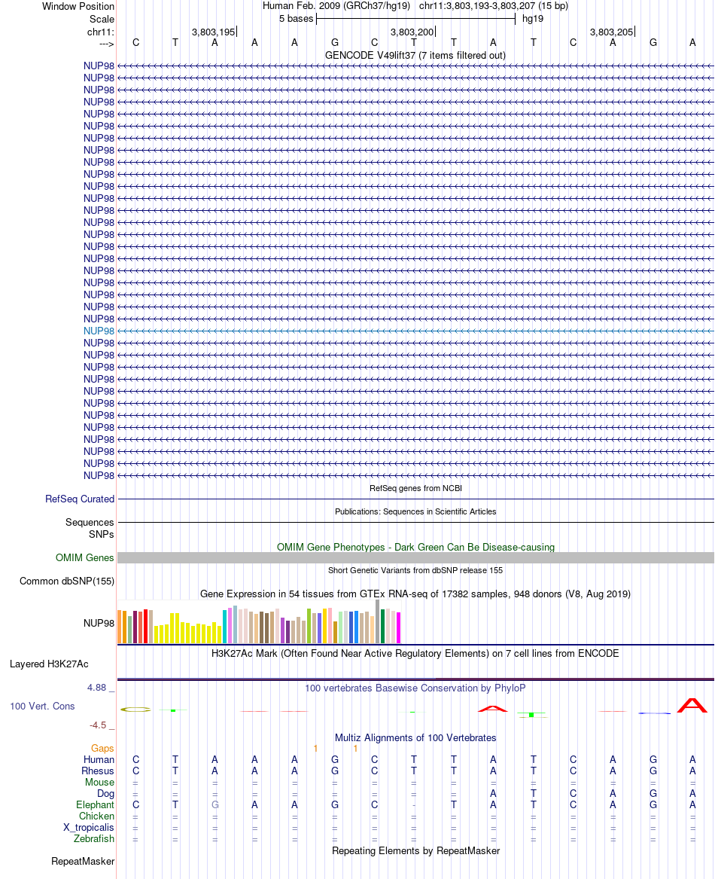Open the GTEx Gene Expression track title
This screenshot has width=715, height=879.
(x=415, y=594)
